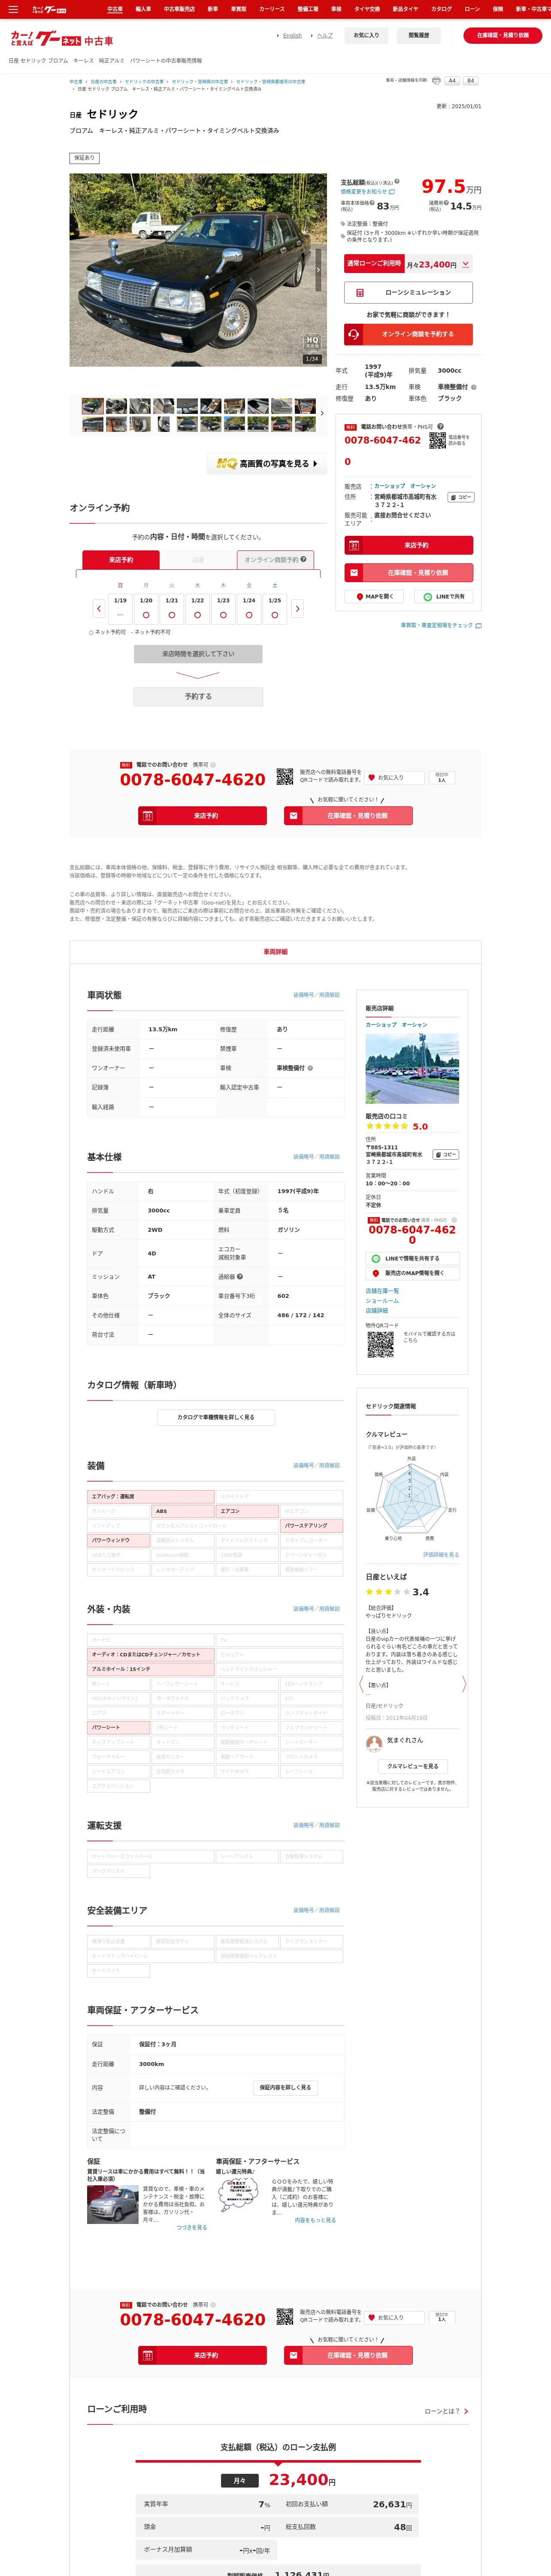Switch to the 試乗 reservation tab
This screenshot has width=551, height=2576.
[x=198, y=560]
